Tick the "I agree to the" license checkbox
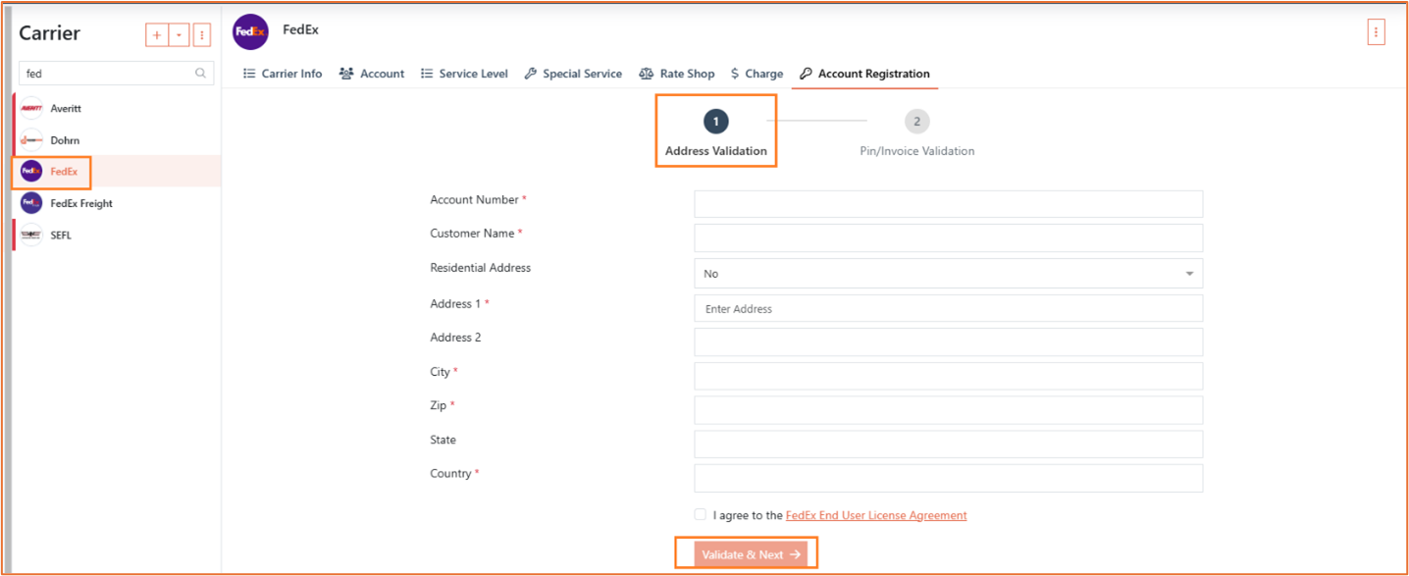1409x576 pixels. (x=700, y=514)
